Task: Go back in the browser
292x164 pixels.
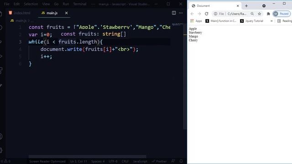Action: [x=192, y=14]
